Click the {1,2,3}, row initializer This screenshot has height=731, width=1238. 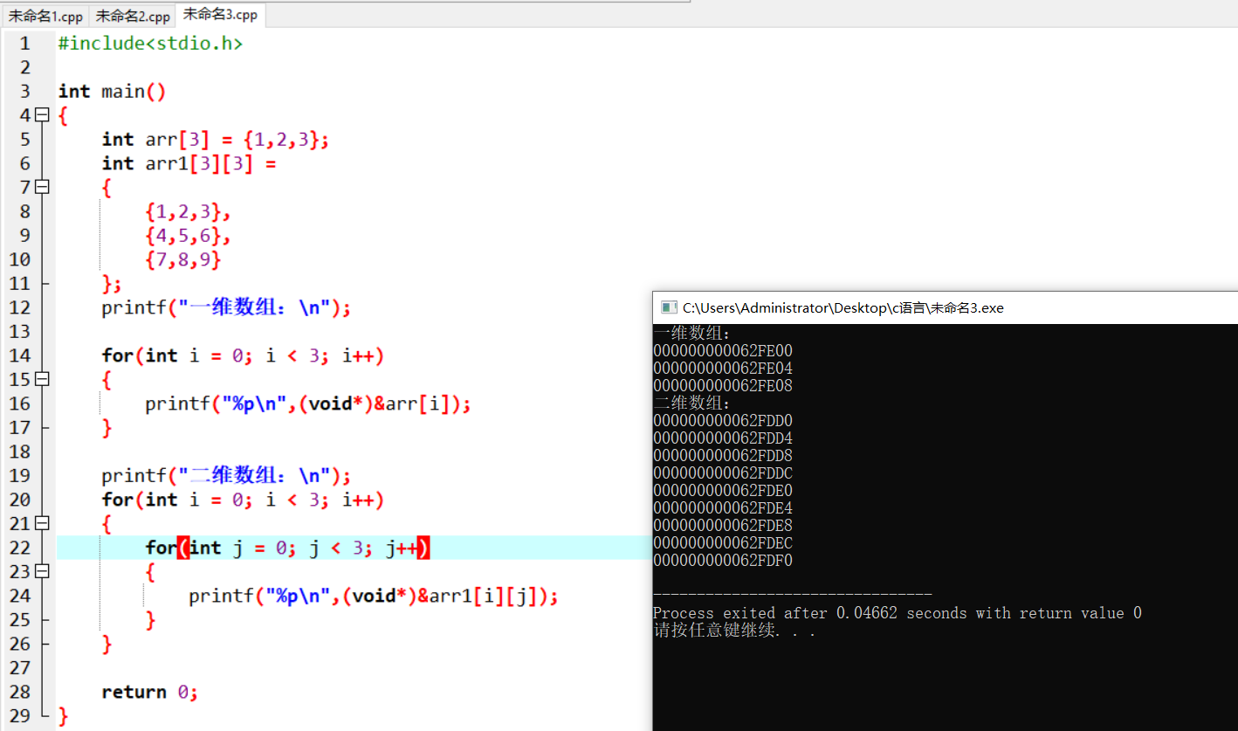click(x=188, y=211)
